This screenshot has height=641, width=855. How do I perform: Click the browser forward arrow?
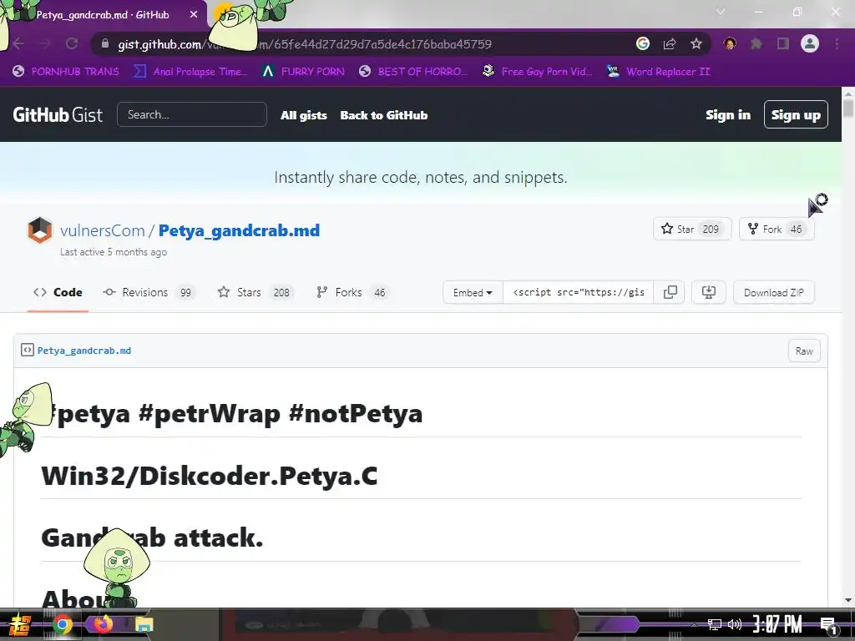coord(45,43)
